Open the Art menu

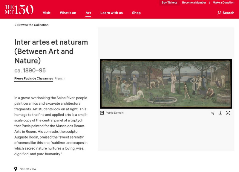(x=88, y=13)
